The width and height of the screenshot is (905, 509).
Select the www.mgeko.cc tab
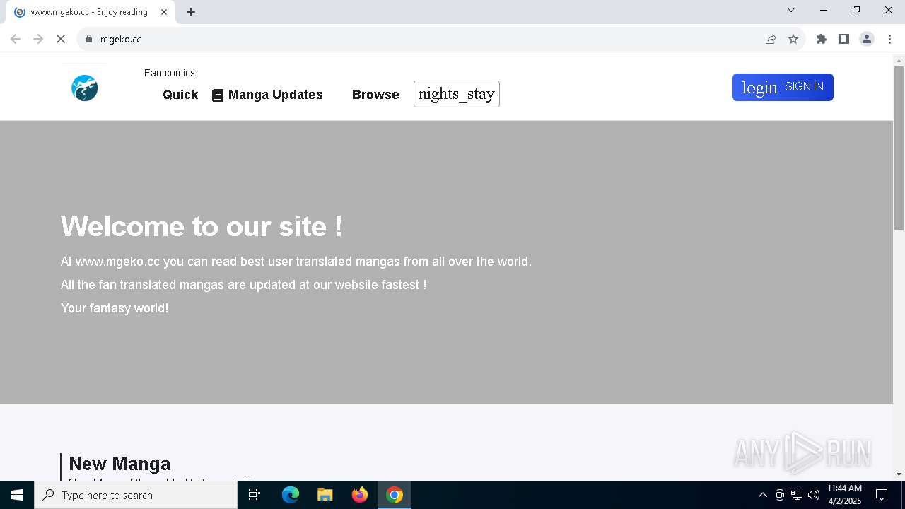pyautogui.click(x=90, y=12)
